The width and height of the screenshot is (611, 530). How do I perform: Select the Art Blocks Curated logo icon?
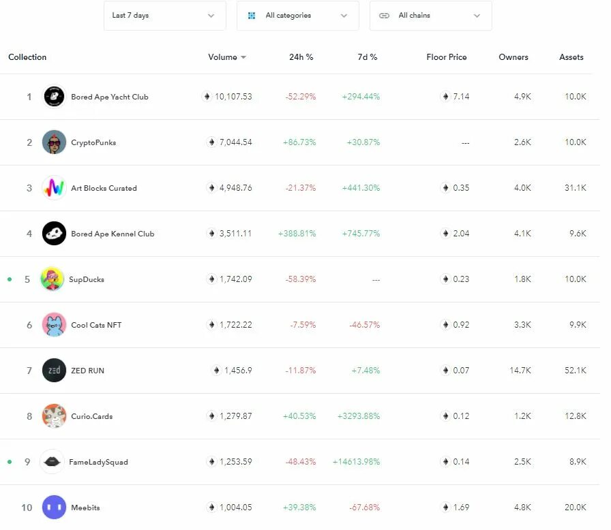[54, 188]
